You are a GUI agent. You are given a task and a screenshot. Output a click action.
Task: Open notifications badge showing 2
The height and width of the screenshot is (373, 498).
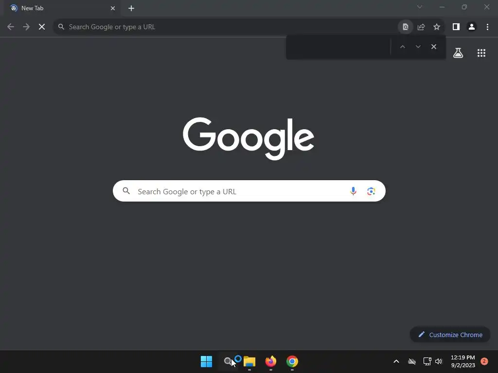pyautogui.click(x=484, y=361)
